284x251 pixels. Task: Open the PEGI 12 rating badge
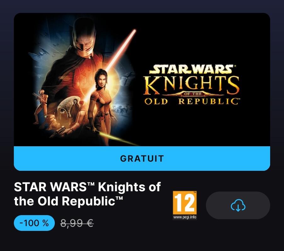point(185,205)
